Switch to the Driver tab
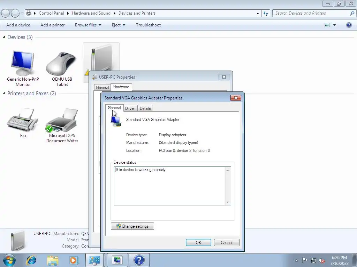357x267 pixels. (130, 108)
